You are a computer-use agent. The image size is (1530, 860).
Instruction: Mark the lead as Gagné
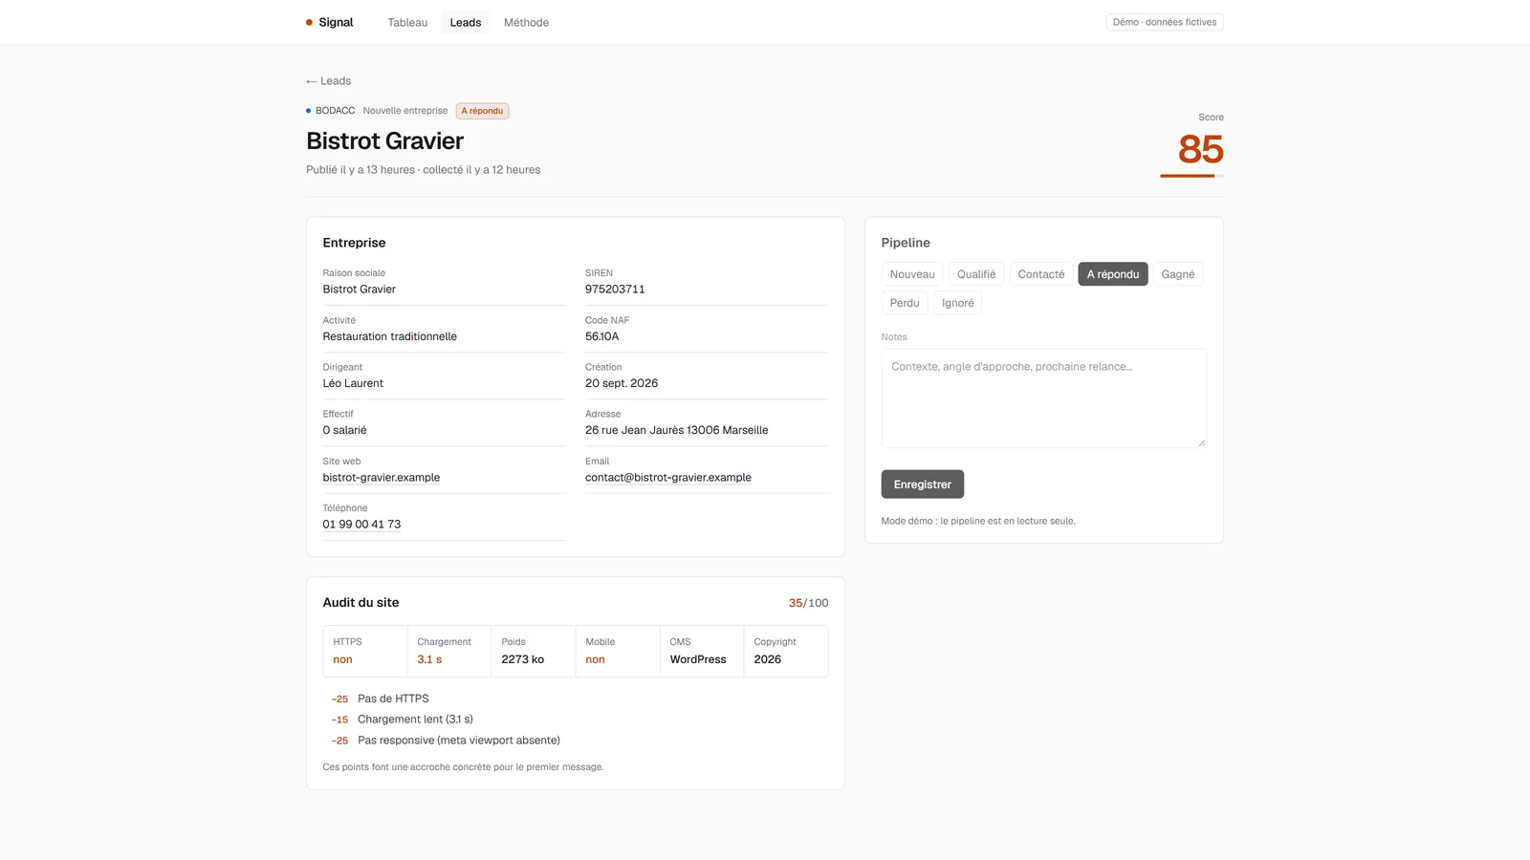coord(1178,274)
